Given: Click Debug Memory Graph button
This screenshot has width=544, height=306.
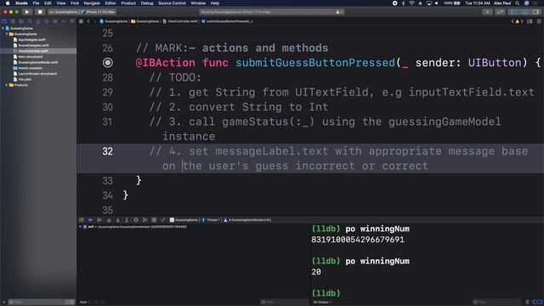Looking at the screenshot, I should coord(145,220).
